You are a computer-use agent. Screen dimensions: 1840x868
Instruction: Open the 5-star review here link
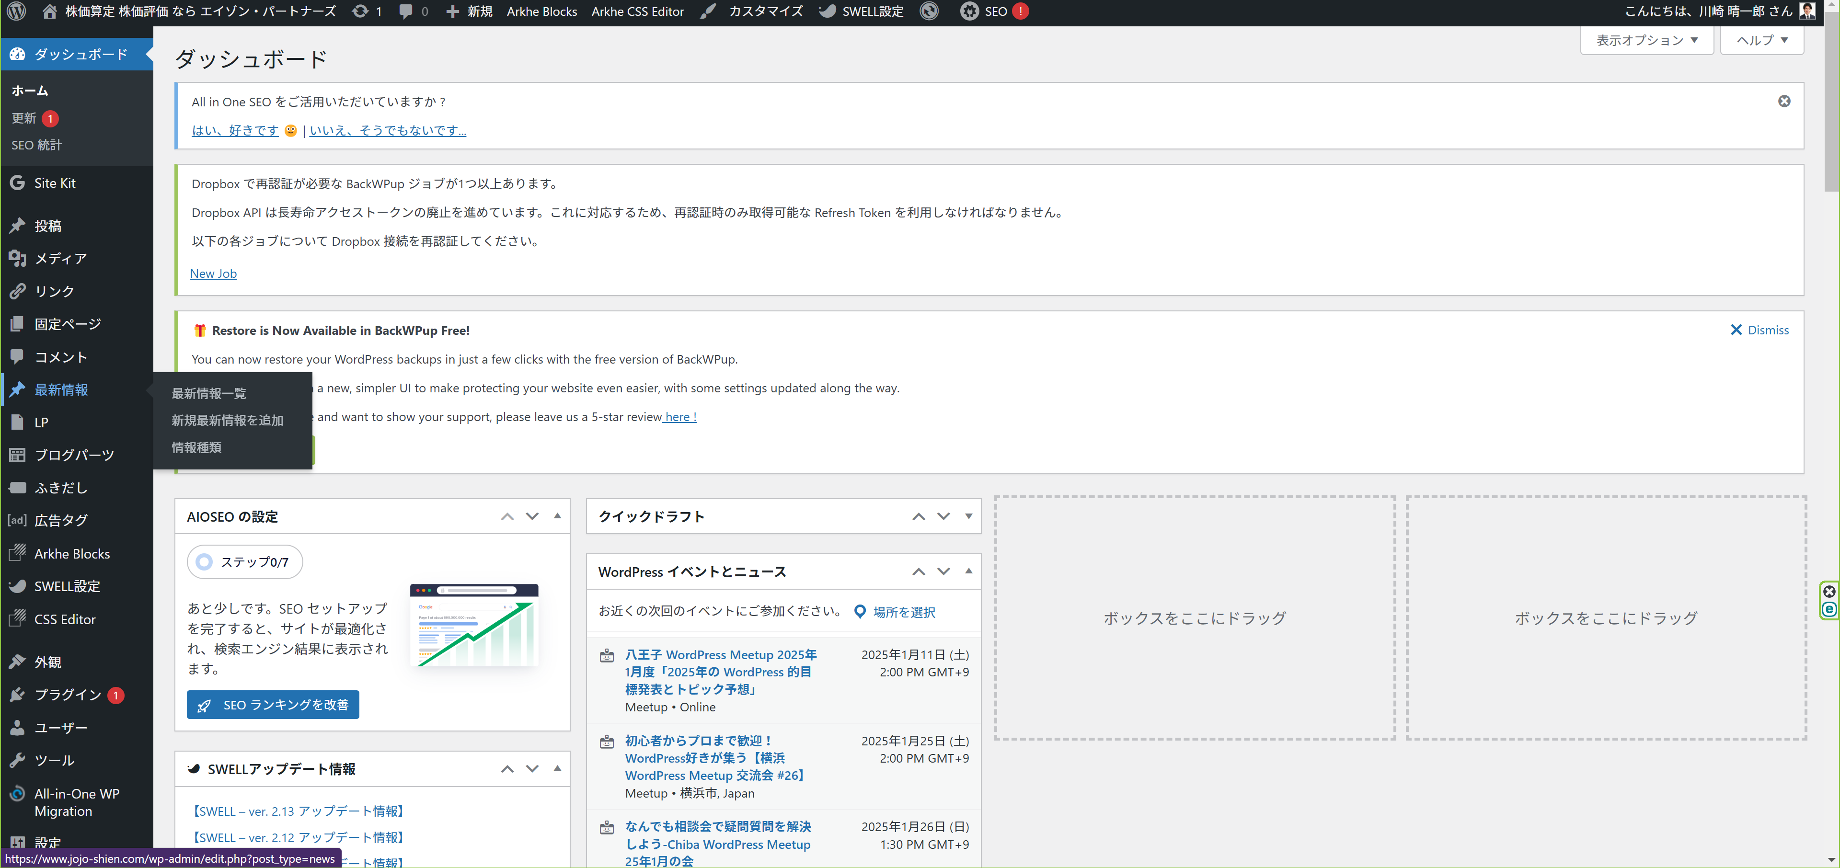coord(680,417)
